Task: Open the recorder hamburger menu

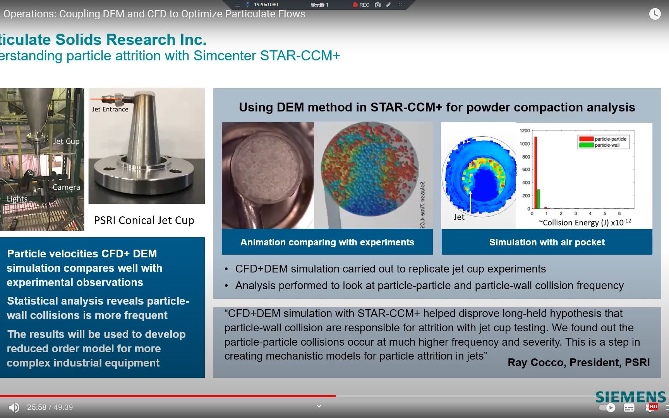Action: pyautogui.click(x=237, y=5)
